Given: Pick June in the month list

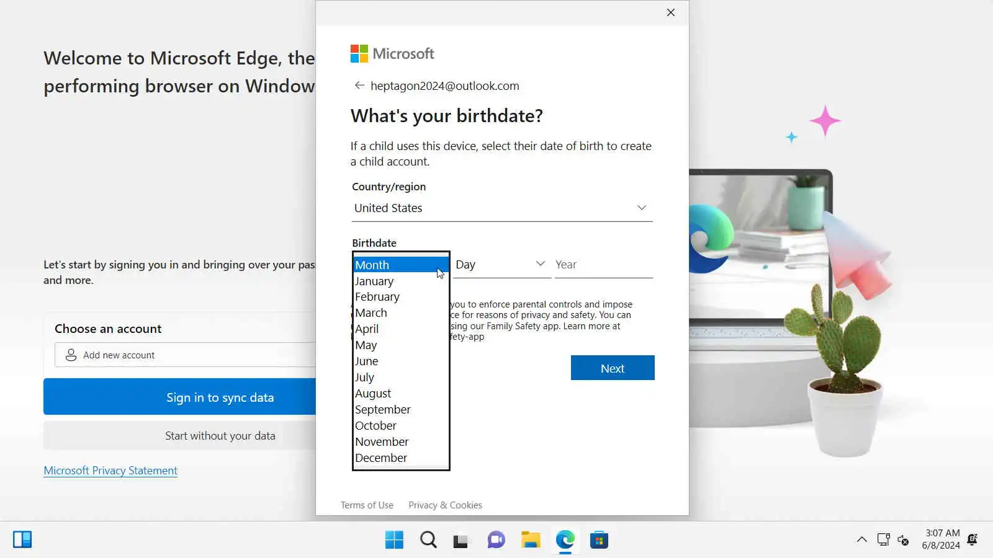Looking at the screenshot, I should tap(401, 361).
